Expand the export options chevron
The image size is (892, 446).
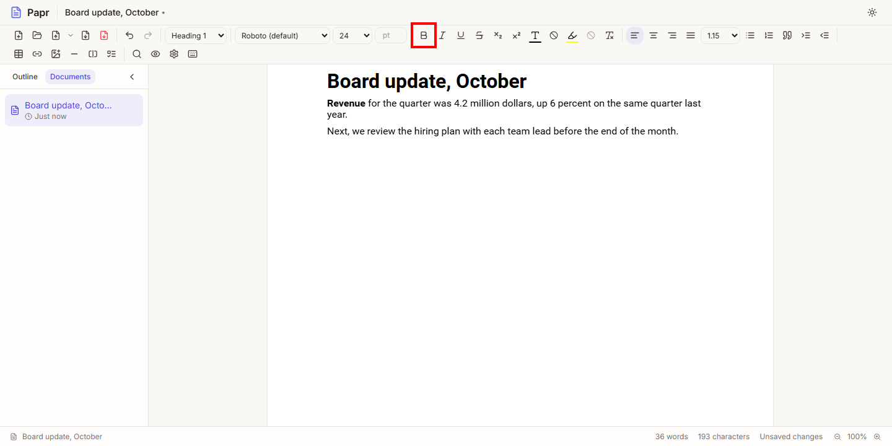(71, 35)
